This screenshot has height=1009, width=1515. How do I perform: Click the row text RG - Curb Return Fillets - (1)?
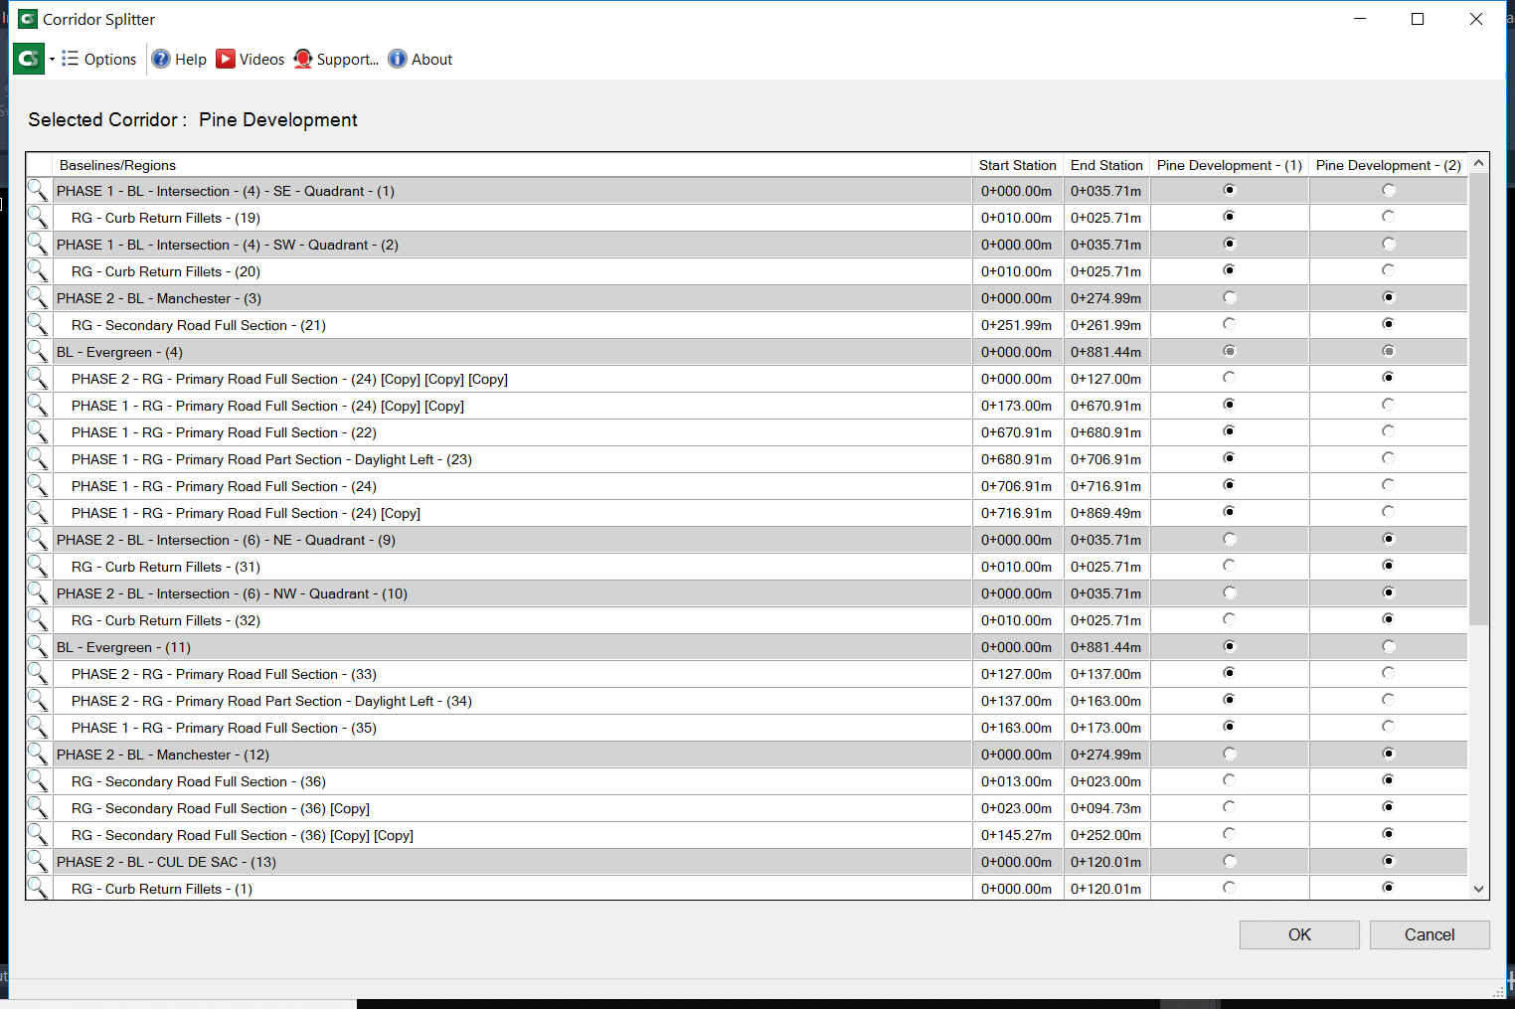(x=162, y=889)
